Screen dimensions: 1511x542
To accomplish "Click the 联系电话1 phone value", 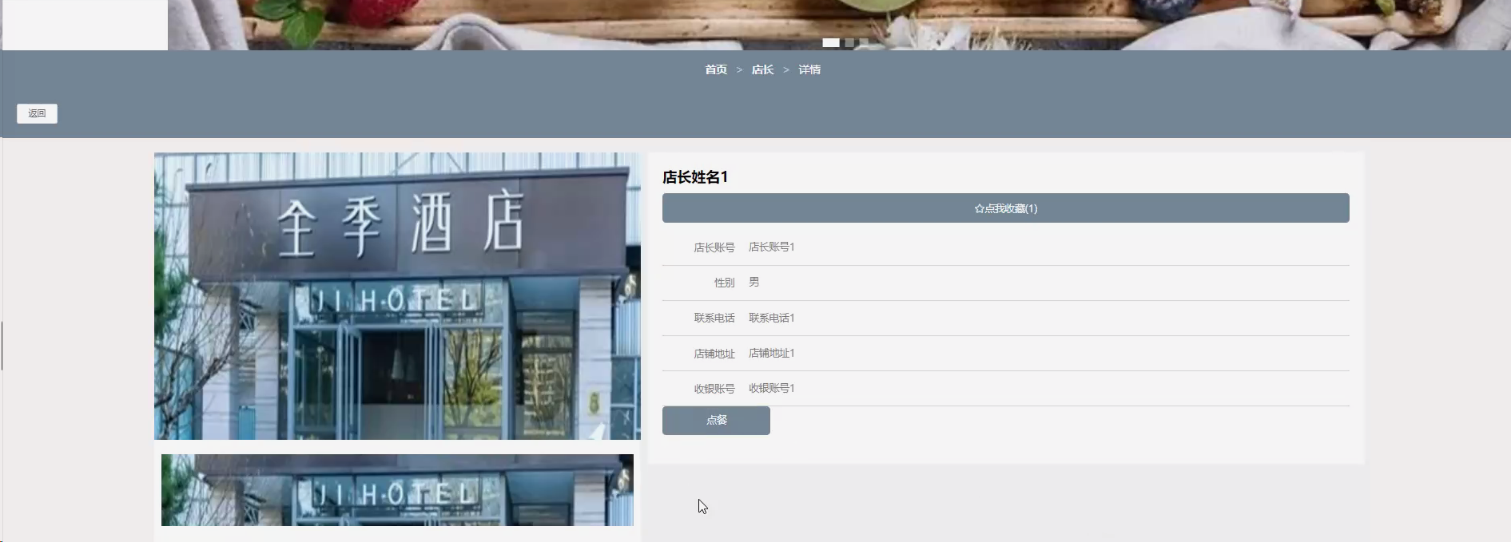I will 771,318.
